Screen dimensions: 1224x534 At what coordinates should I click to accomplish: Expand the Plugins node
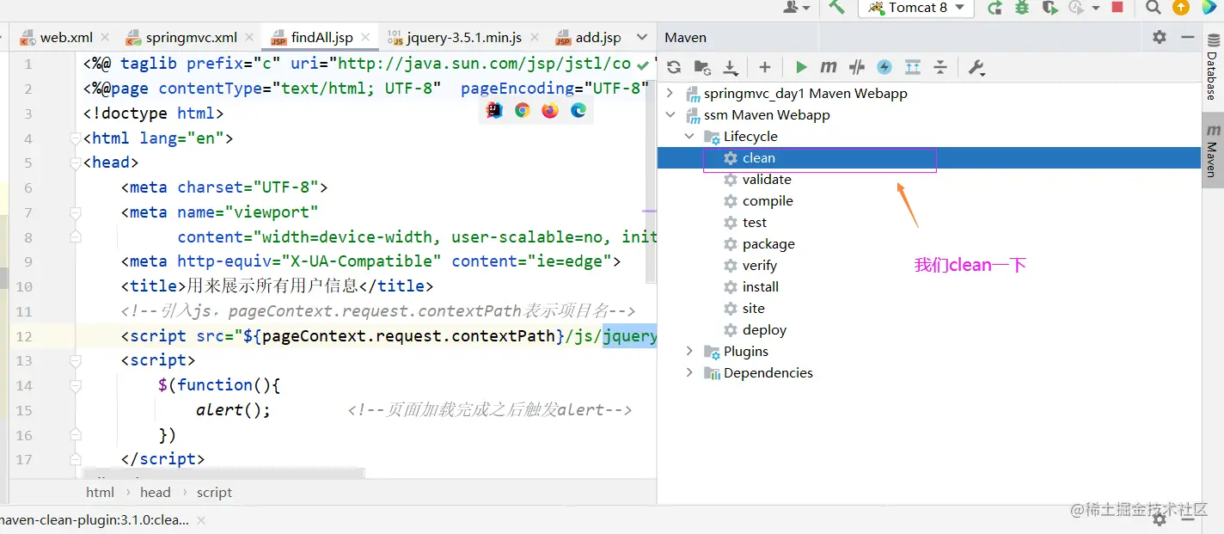tap(689, 351)
